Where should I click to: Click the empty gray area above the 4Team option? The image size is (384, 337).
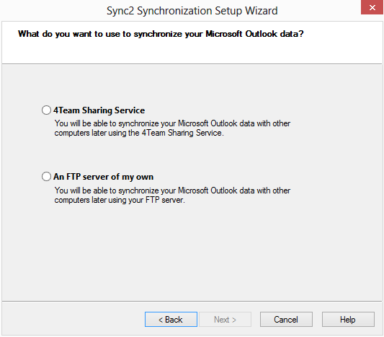point(192,84)
